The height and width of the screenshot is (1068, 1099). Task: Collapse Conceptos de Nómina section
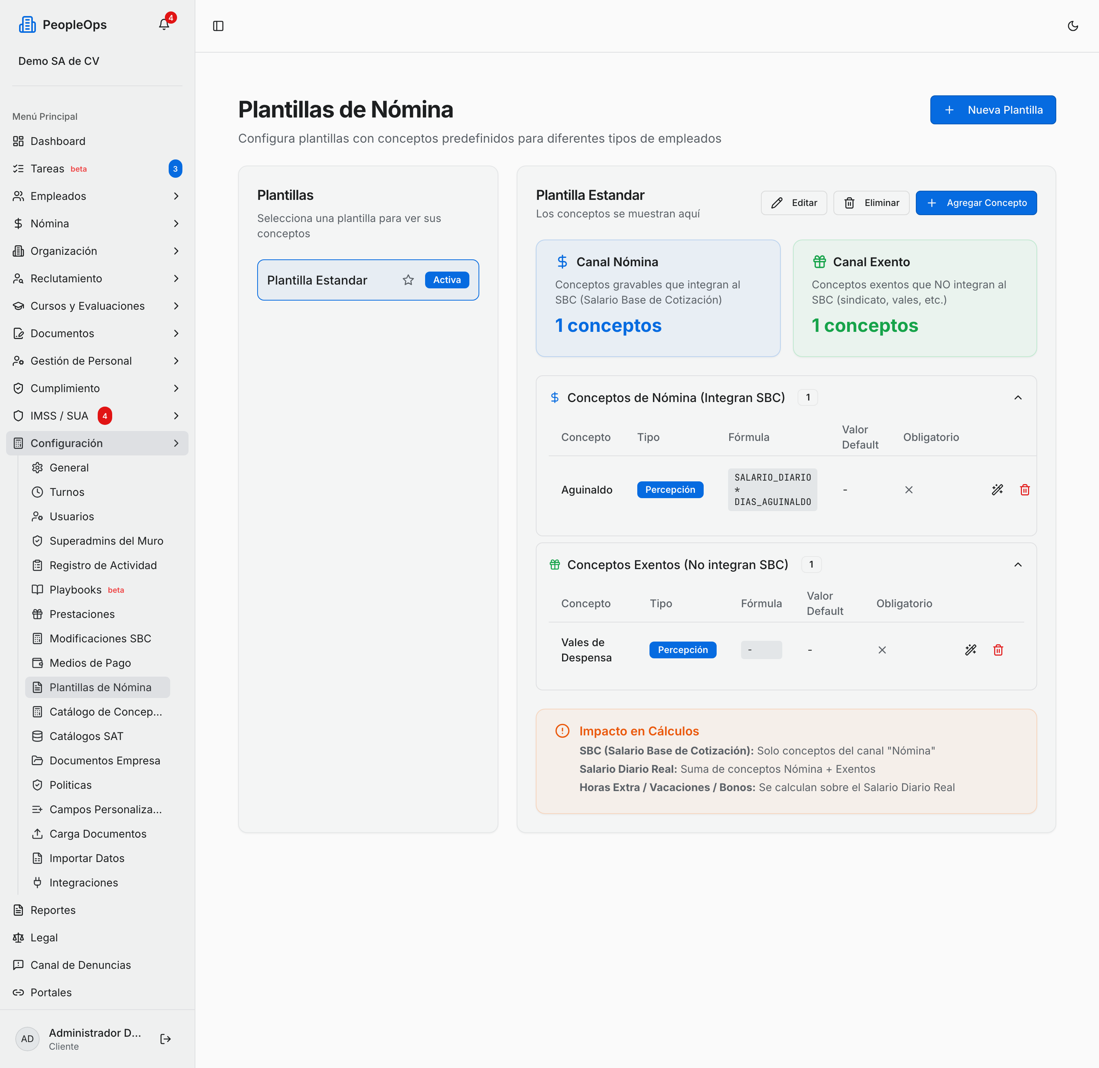tap(1018, 398)
